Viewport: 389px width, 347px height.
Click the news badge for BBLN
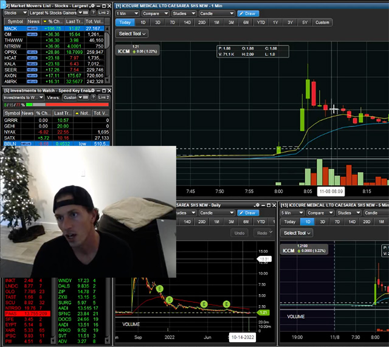(x=26, y=144)
